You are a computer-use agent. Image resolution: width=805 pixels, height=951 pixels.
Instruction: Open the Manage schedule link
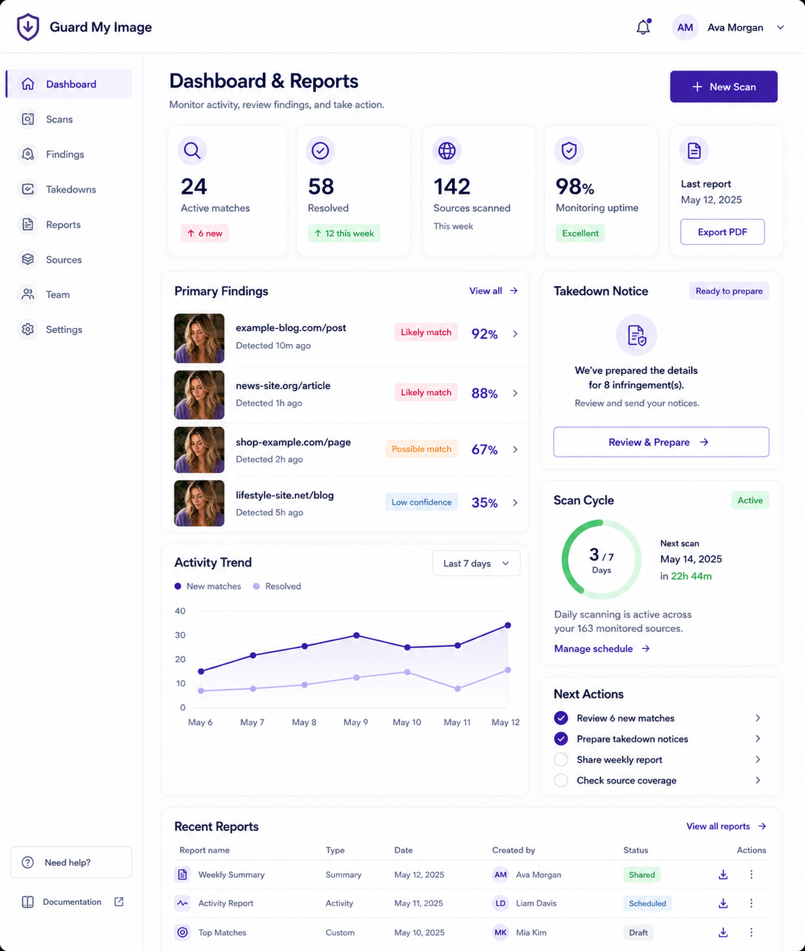point(602,648)
